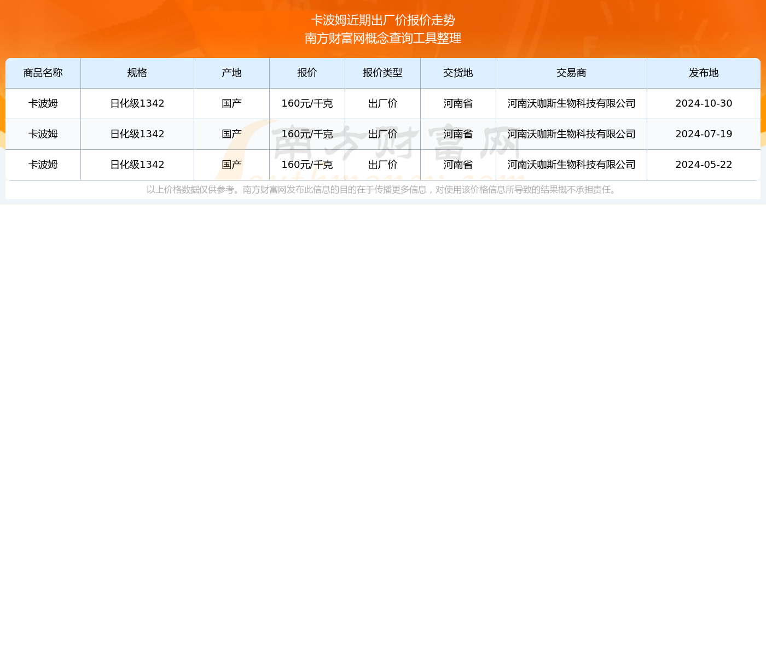Click the subtitle 南方财富网概念查询工具整理
766x659 pixels.
(x=383, y=38)
